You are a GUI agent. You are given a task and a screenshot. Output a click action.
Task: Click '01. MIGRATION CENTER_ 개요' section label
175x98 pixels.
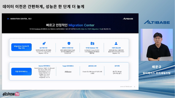coord(19,19)
